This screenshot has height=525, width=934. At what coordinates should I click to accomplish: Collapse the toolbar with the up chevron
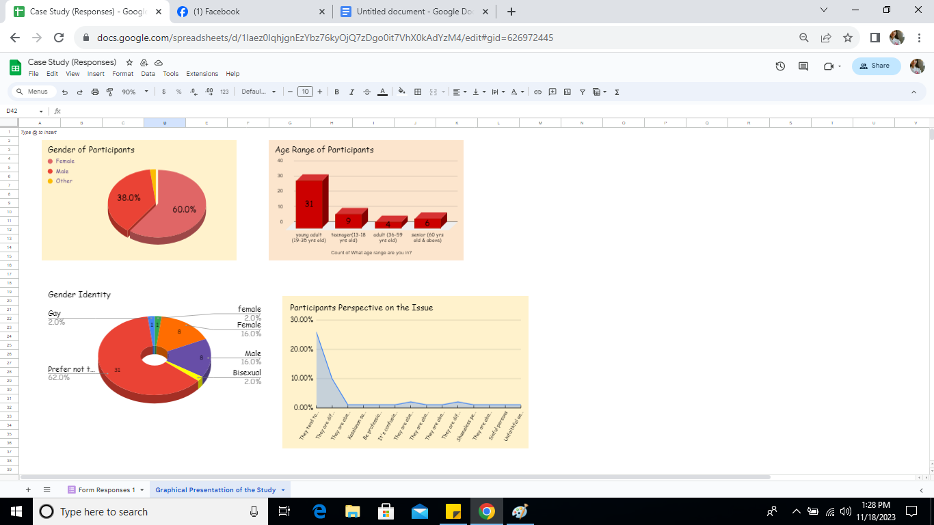[x=913, y=92]
